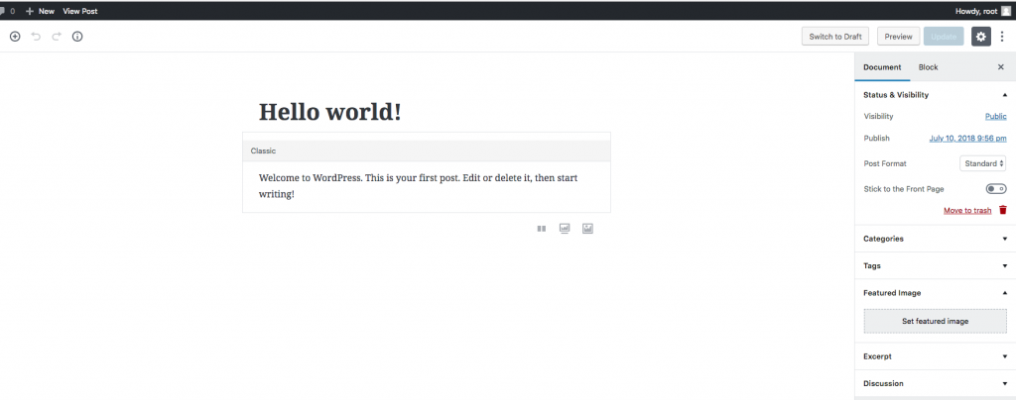Close the settings sidebar with X
1016x400 pixels.
(1000, 67)
